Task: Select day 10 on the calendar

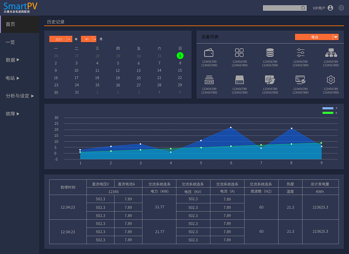Action: [x=76, y=70]
